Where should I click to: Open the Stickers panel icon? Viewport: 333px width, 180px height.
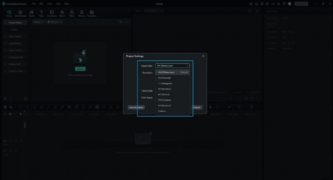(x=82, y=13)
